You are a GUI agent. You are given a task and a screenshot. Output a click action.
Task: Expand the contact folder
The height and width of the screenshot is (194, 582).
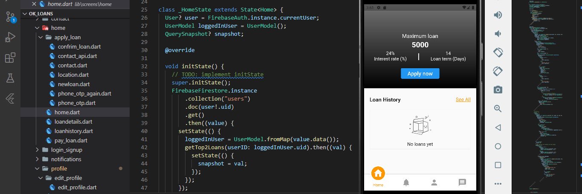60,19
